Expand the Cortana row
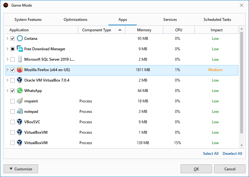The width and height of the screenshot is (249, 177). 7,38
